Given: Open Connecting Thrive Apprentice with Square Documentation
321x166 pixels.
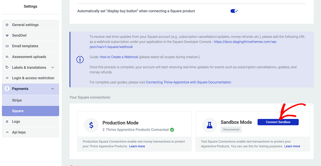Looking at the screenshot, I should point(188,82).
